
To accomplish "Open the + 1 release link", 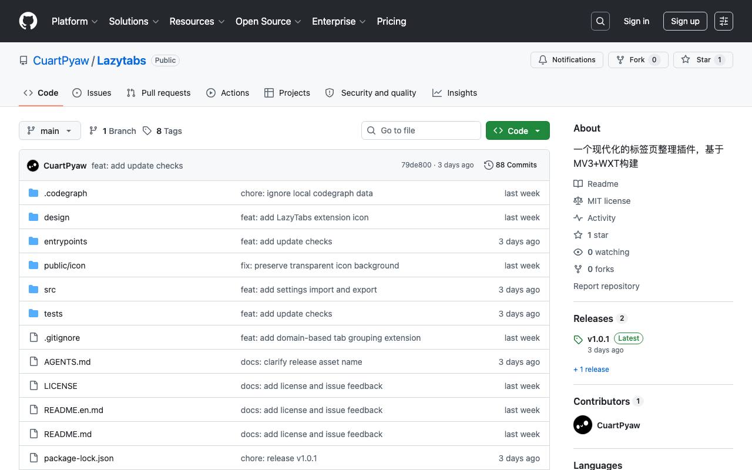I will [591, 370].
